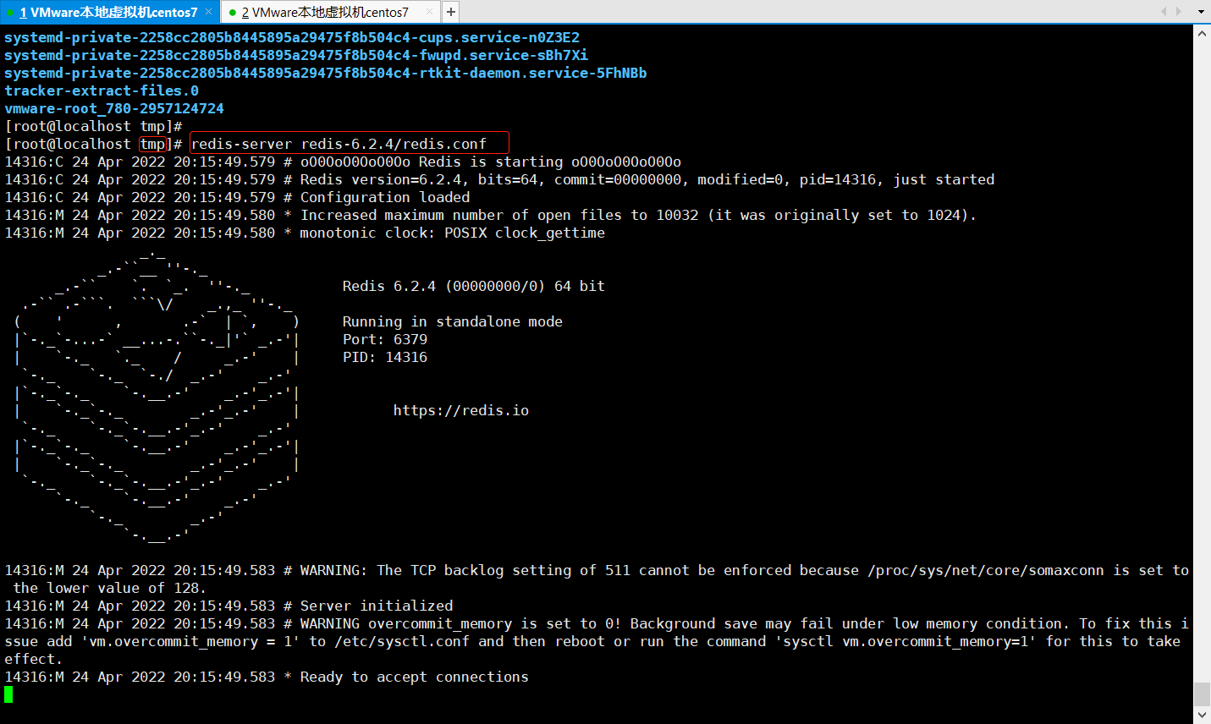Click the empty '[root@localhost tmp]#' prompt line
Image resolution: width=1211 pixels, height=724 pixels.
(x=93, y=126)
